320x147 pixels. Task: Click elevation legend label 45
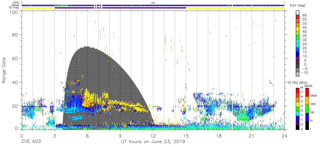click(x=304, y=27)
